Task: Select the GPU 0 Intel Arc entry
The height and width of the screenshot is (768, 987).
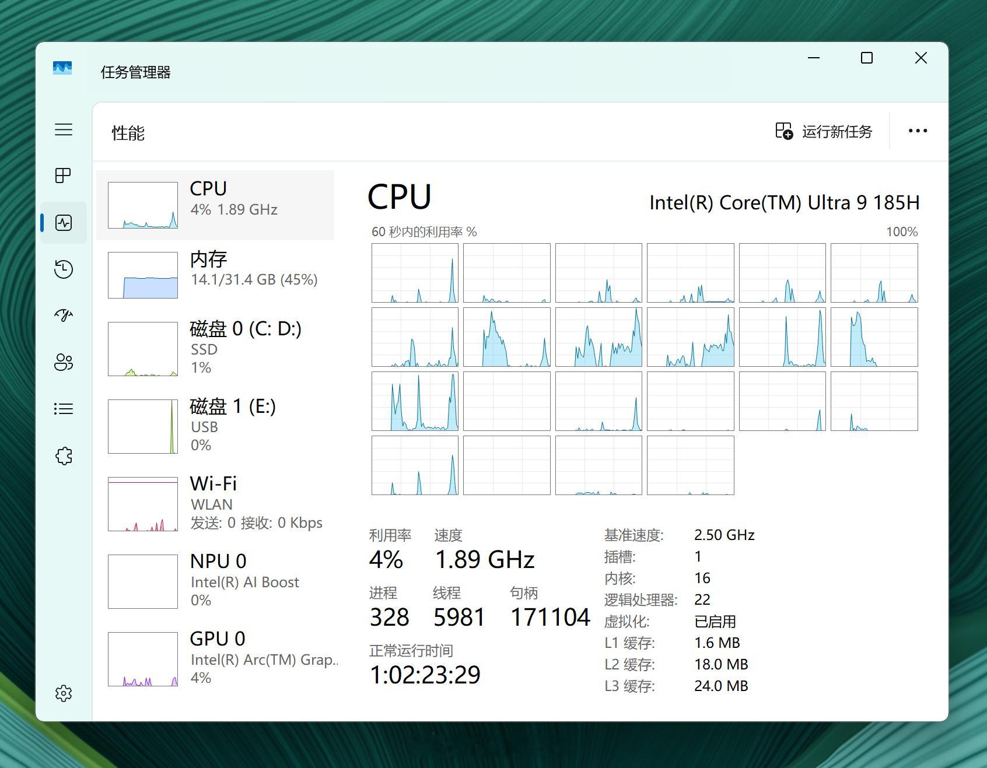Action: click(215, 658)
